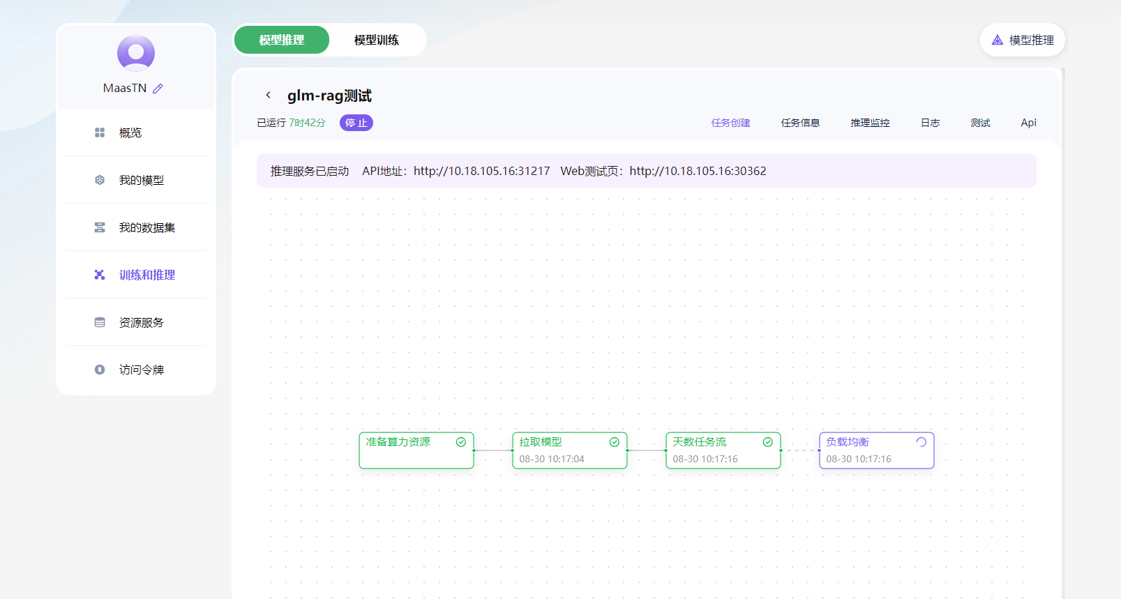Click the pencil icon next to MaasTN
The width and height of the screenshot is (1121, 599).
pos(158,89)
